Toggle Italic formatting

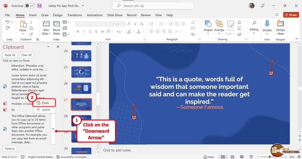[x=84, y=31]
